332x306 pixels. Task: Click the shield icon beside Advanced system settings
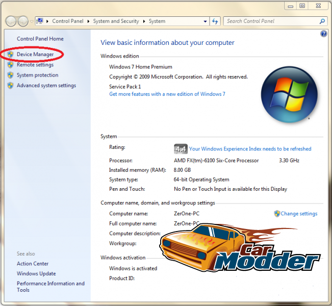10,85
